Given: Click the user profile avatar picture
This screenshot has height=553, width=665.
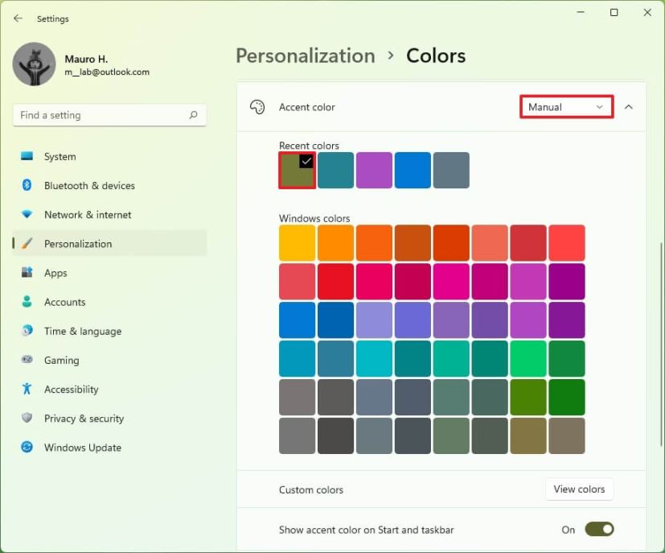Looking at the screenshot, I should (34, 64).
